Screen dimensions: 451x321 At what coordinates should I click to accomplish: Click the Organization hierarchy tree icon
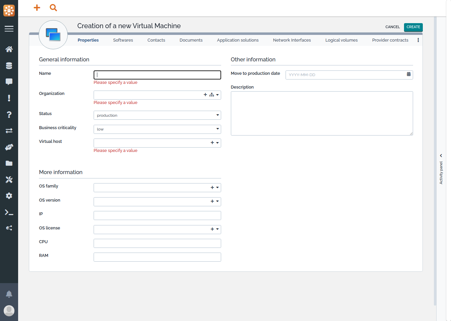click(211, 95)
